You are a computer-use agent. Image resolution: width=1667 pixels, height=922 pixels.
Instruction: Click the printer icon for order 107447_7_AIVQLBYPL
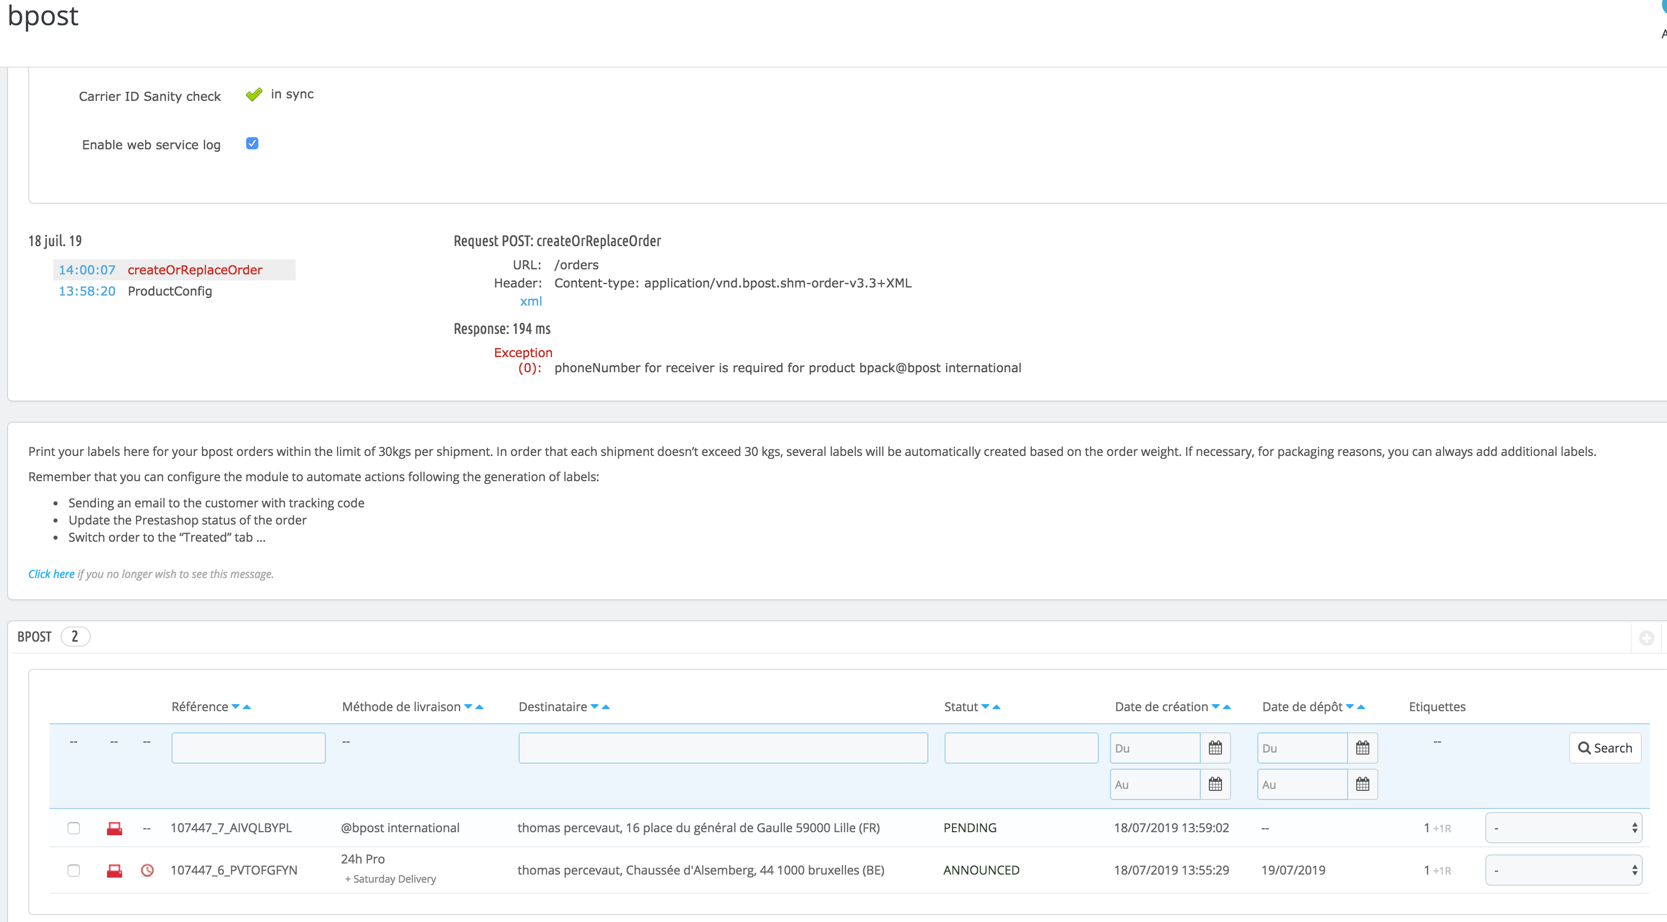115,828
